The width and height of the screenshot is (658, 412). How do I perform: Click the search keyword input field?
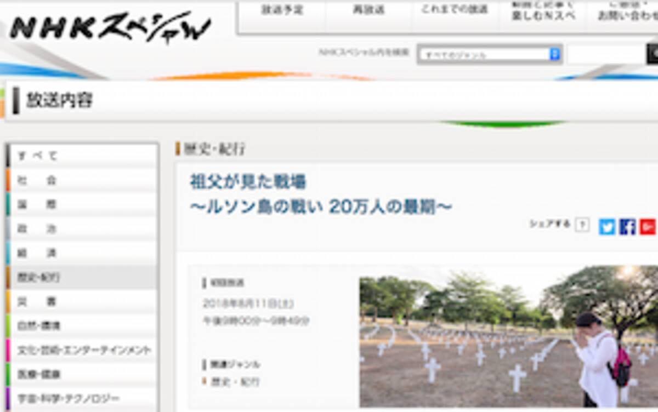pyautogui.click(x=606, y=54)
